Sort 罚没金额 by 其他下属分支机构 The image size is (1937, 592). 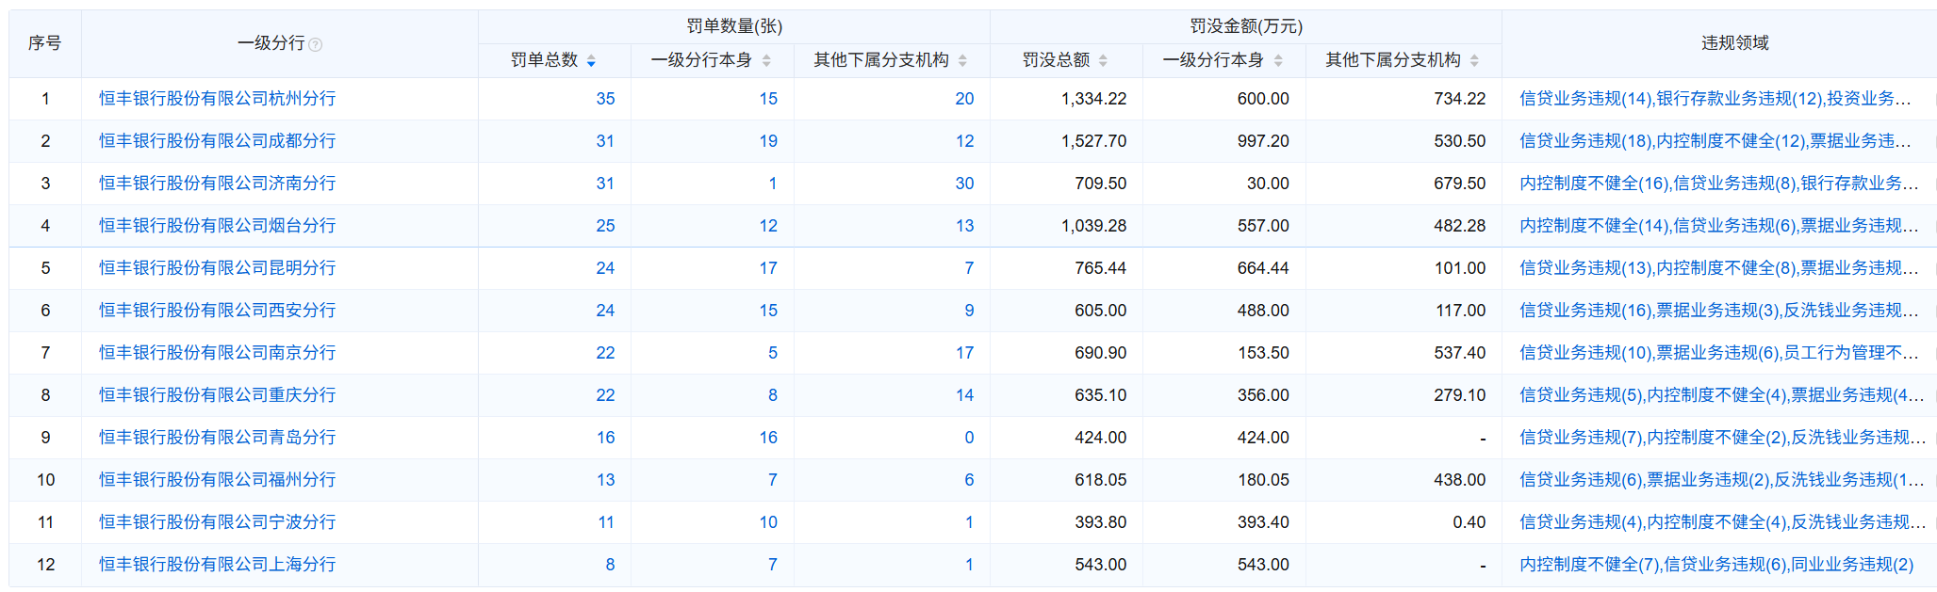click(x=1474, y=61)
